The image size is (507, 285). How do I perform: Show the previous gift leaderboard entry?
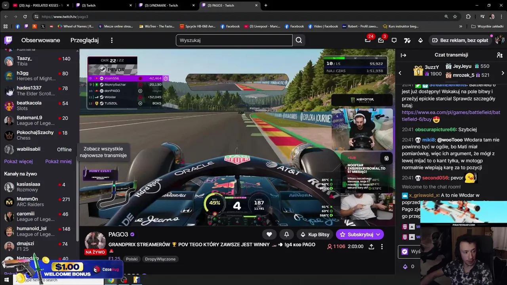point(400,73)
